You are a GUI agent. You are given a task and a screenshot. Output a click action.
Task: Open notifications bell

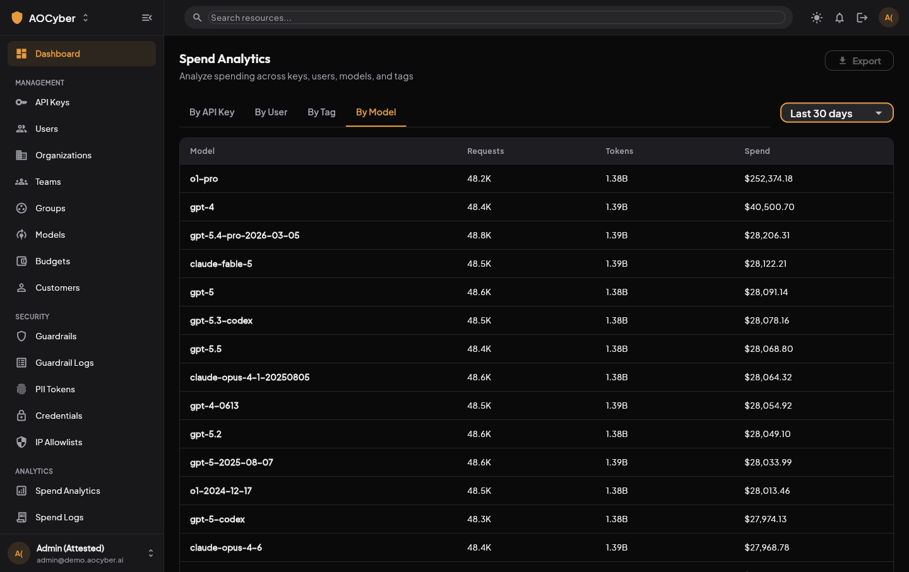(x=840, y=18)
